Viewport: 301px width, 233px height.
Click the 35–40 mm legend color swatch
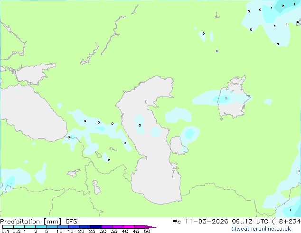click(x=118, y=227)
